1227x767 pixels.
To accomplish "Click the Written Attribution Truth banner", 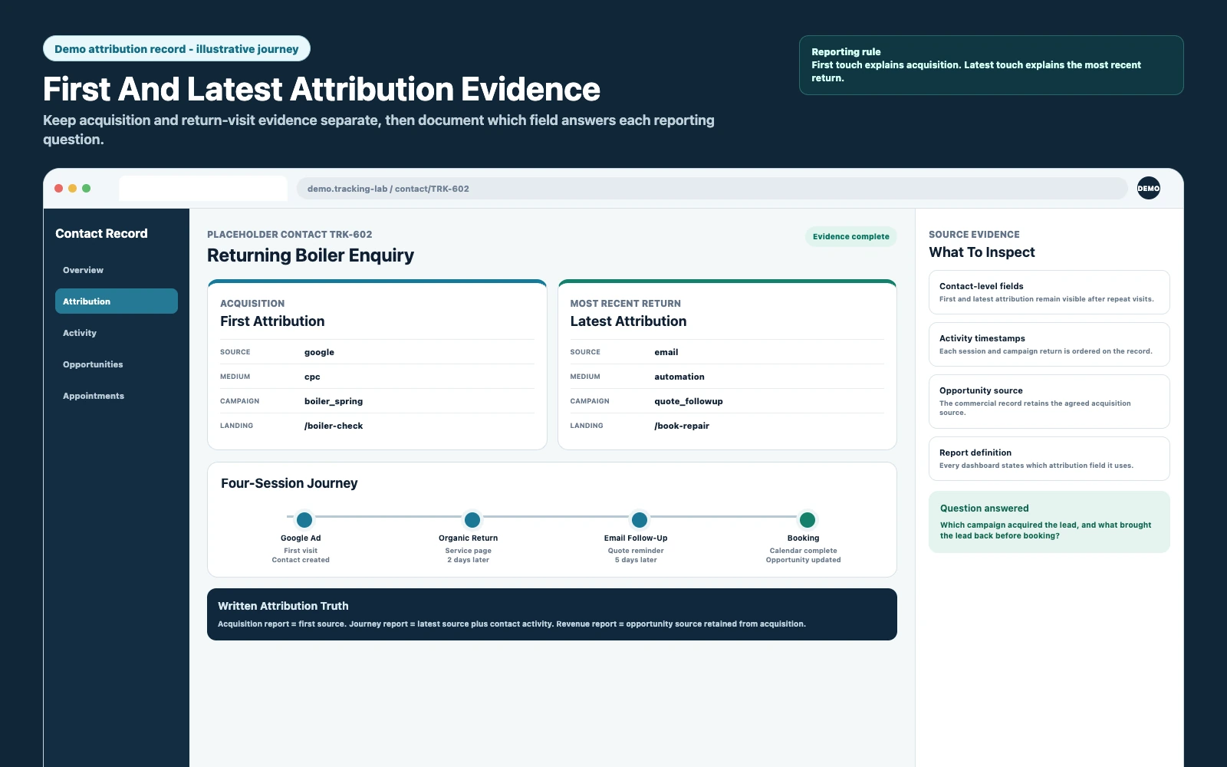I will 552,614.
